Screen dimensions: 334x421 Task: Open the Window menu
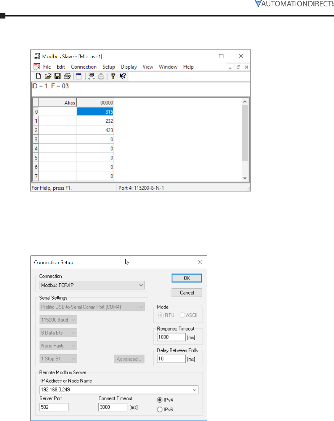pyautogui.click(x=168, y=67)
